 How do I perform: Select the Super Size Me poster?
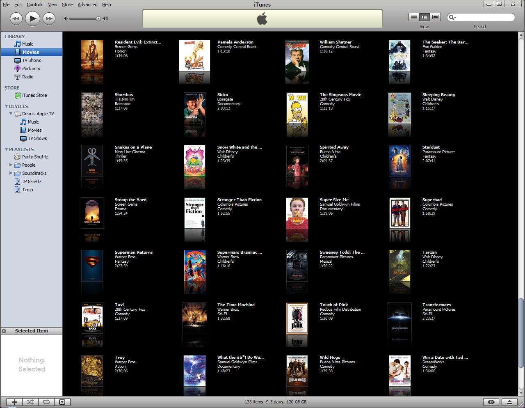pyautogui.click(x=297, y=214)
